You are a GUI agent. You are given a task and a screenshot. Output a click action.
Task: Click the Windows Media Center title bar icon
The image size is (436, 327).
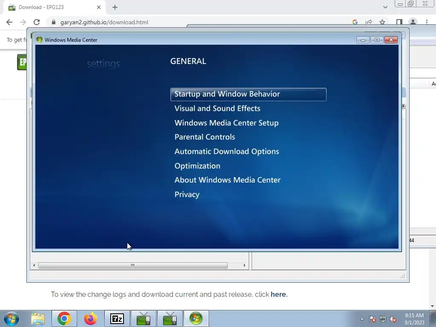39,40
